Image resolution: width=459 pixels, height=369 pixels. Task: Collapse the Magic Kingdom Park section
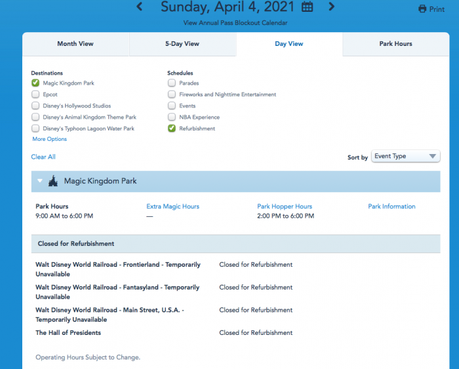point(40,181)
